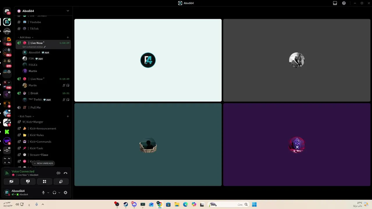Viewport: 372px width, 209px height.
Task: Show hidden system tray icons chevron
Action: (x=43, y=204)
